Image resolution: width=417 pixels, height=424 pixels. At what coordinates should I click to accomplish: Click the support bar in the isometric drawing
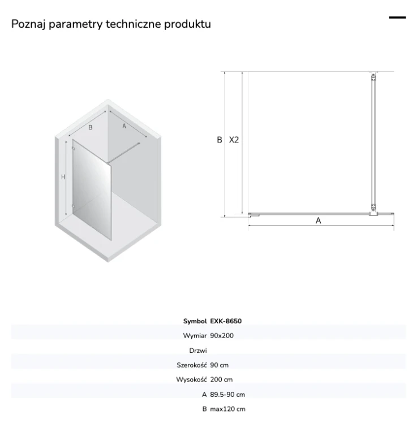pos(124,153)
